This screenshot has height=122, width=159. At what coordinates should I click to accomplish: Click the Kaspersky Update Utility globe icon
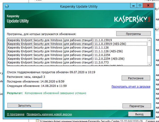(x=7, y=6)
